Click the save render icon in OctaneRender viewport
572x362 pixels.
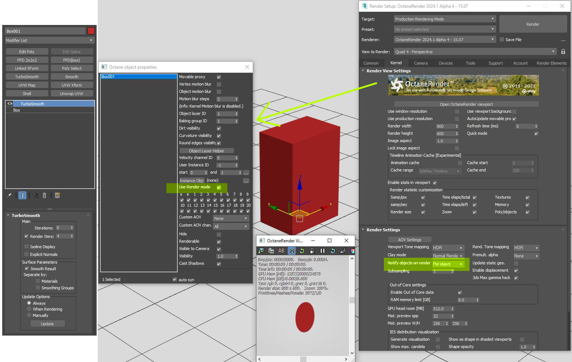coord(261,251)
